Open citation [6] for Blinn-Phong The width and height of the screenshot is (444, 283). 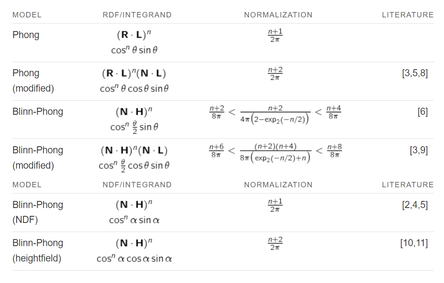coord(422,112)
